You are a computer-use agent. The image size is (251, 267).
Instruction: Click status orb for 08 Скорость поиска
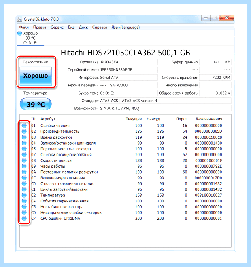(x=24, y=160)
